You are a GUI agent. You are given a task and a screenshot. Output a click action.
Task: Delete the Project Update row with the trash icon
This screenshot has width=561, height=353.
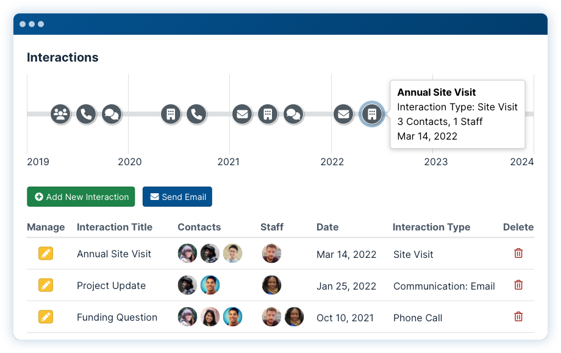(x=518, y=285)
